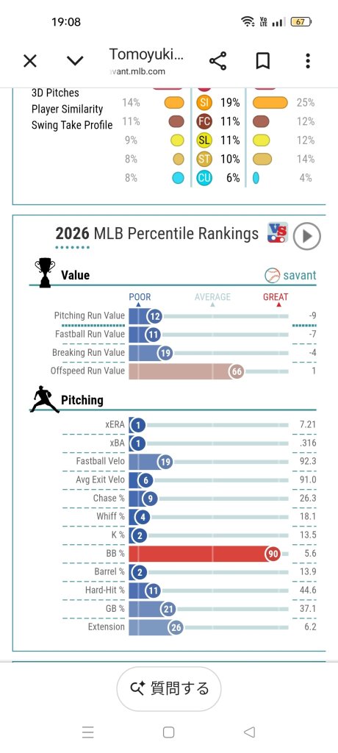
Task: Tap the share icon in browser bar
Action: 217,61
